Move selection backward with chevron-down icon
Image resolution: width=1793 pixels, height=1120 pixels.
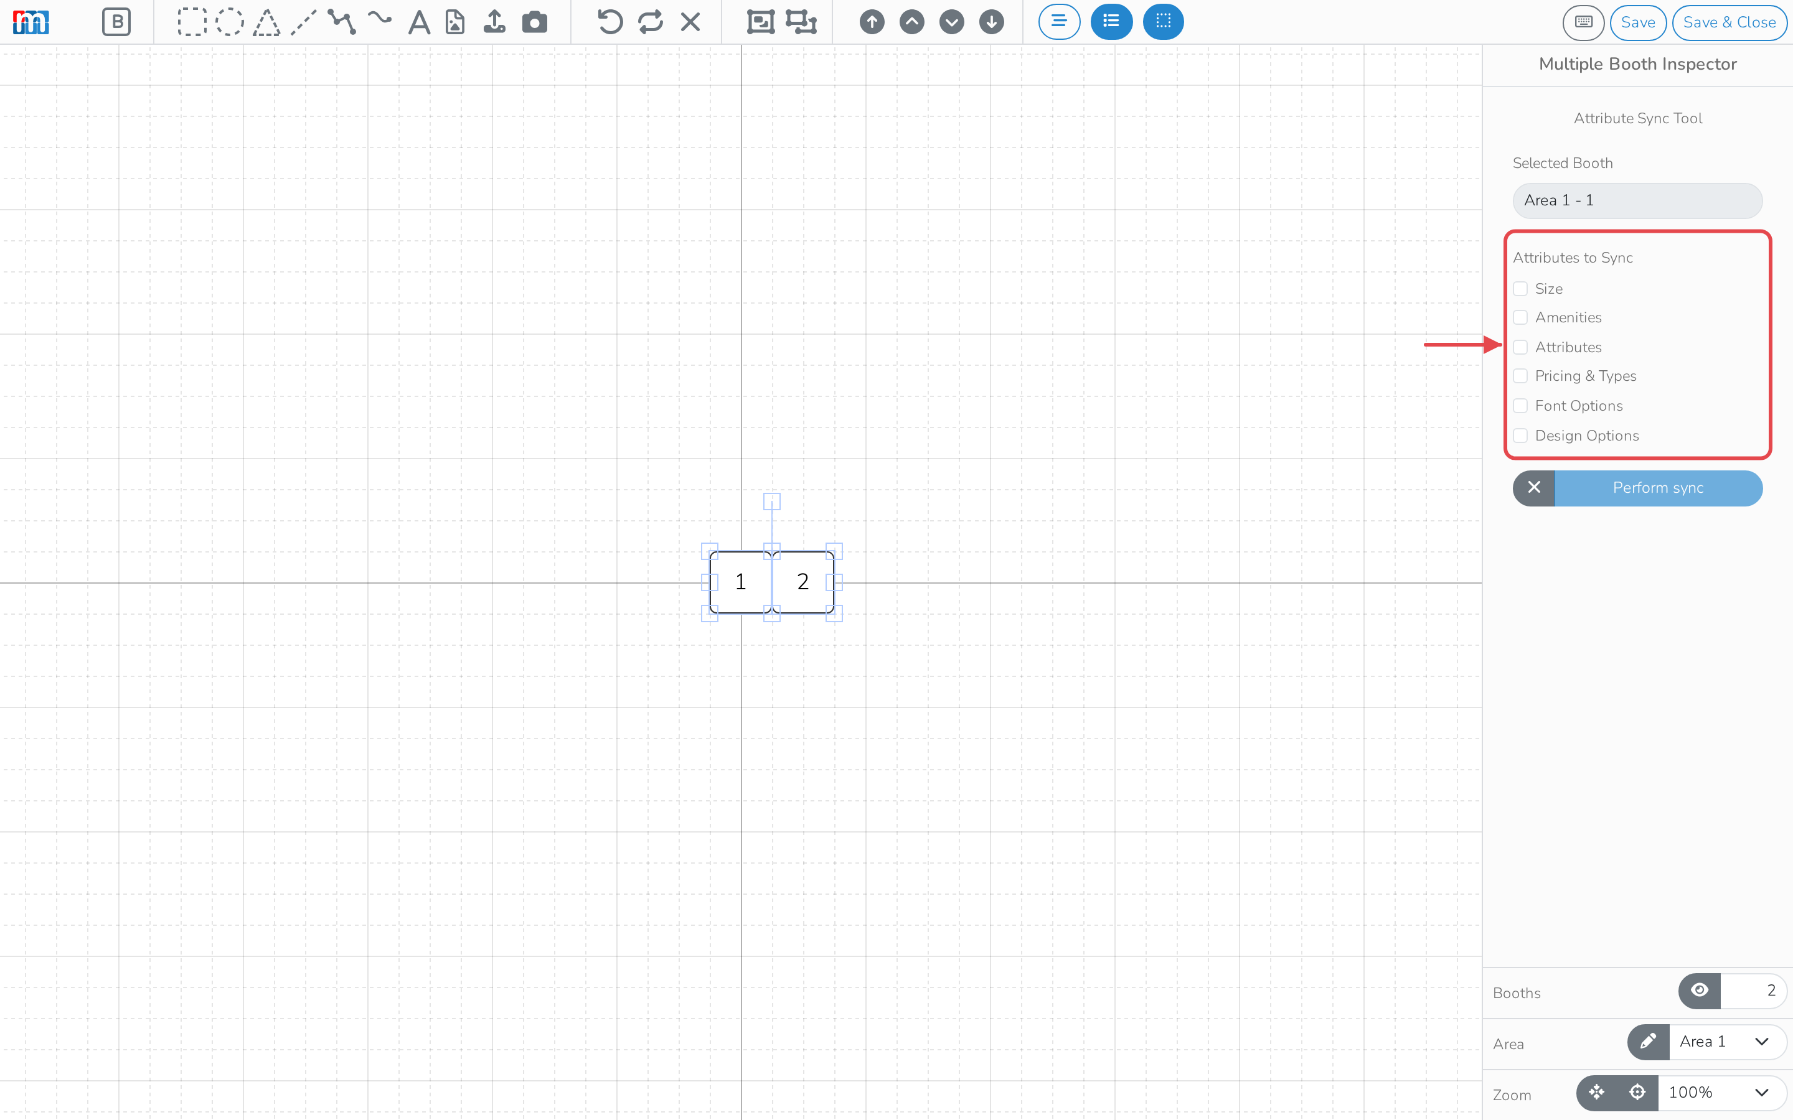(x=952, y=22)
